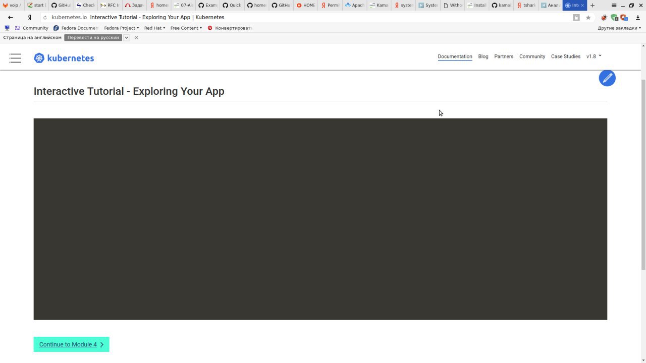This screenshot has height=363, width=646.
Task: Reload the page using the refresh icon
Action: point(45,17)
